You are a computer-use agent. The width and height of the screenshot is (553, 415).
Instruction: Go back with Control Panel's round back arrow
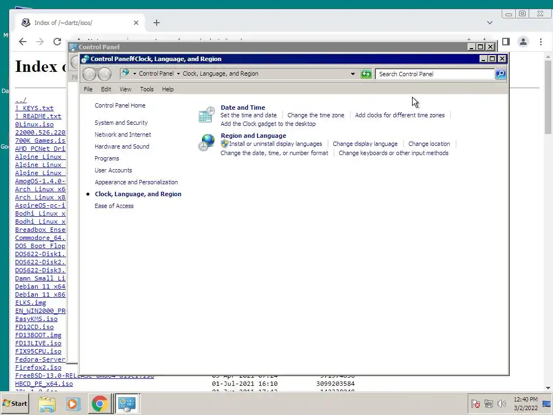89,74
